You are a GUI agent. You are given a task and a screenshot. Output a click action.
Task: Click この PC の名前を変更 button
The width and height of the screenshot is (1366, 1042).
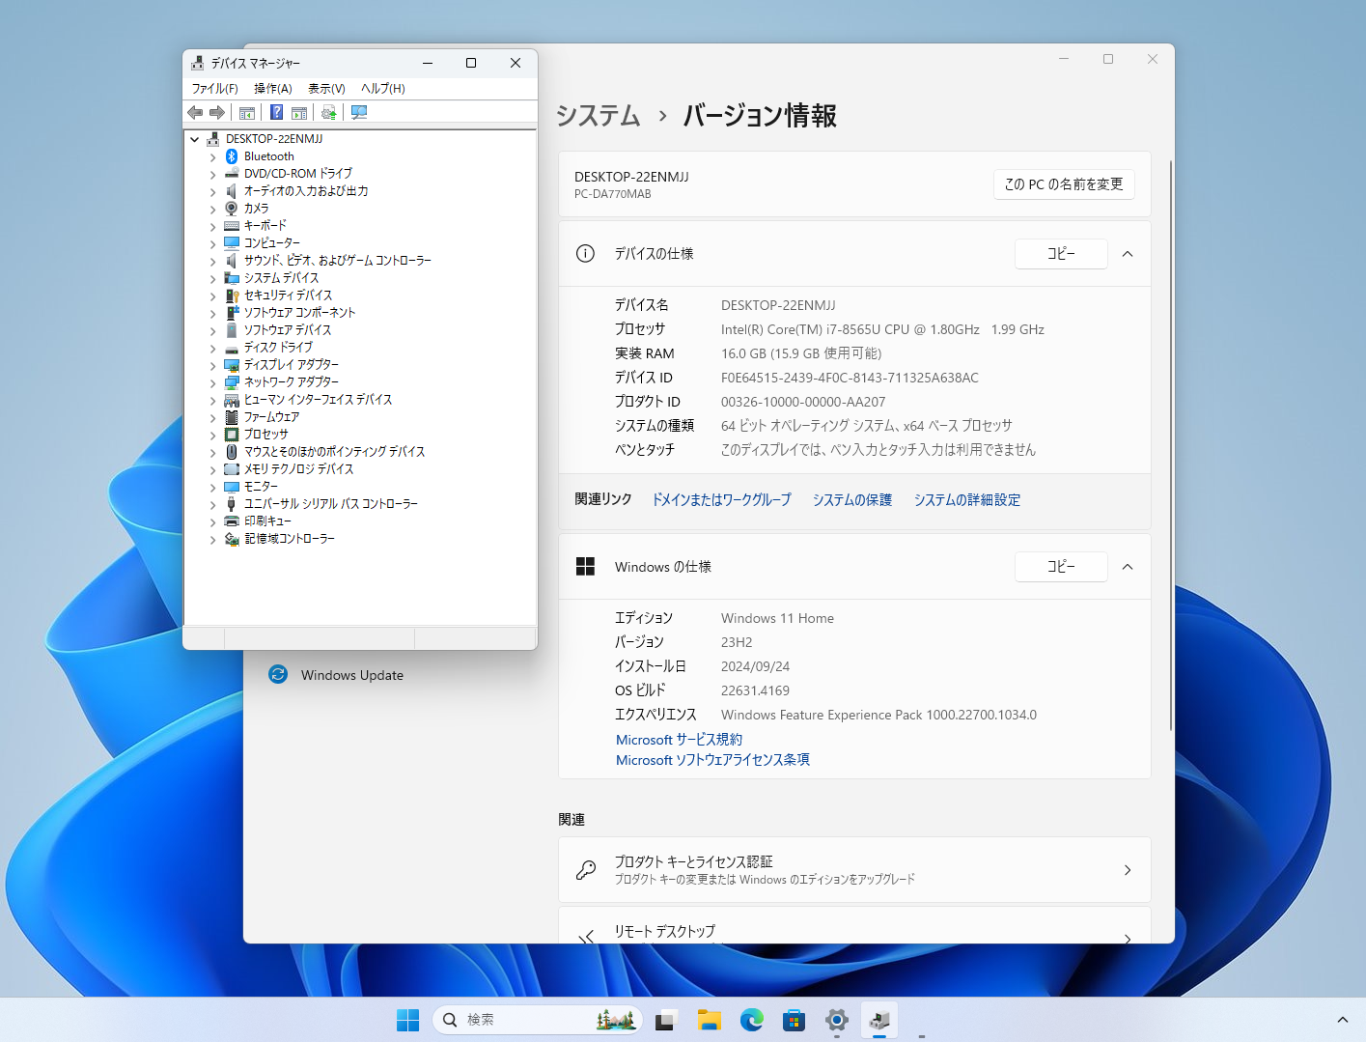pos(1064,184)
